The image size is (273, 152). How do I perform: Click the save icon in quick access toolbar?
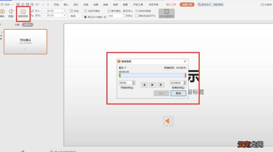18,5
